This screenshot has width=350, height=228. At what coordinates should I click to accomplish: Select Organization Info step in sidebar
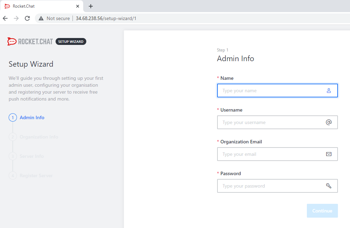click(x=39, y=137)
